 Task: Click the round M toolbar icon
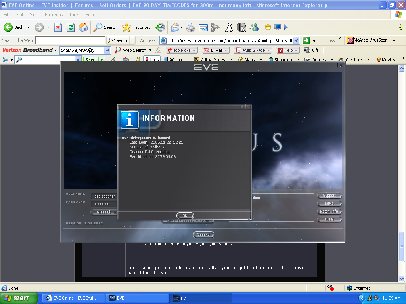coord(241,27)
